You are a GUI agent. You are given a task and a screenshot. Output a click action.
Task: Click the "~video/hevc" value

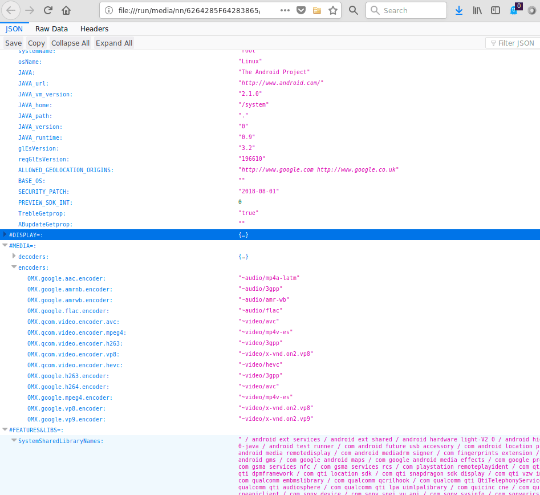[x=261, y=365]
